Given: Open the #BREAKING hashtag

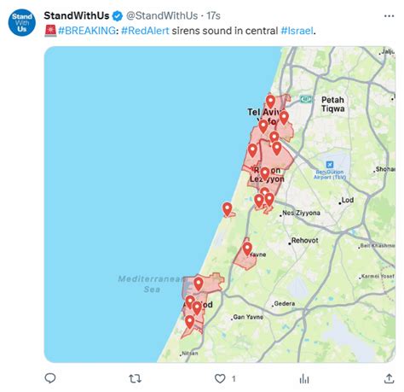Looking at the screenshot, I should 87,31.
